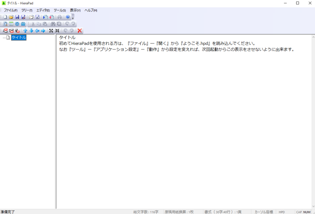Click the undo icon in edit toolbar
The image size is (315, 214).
point(67,24)
